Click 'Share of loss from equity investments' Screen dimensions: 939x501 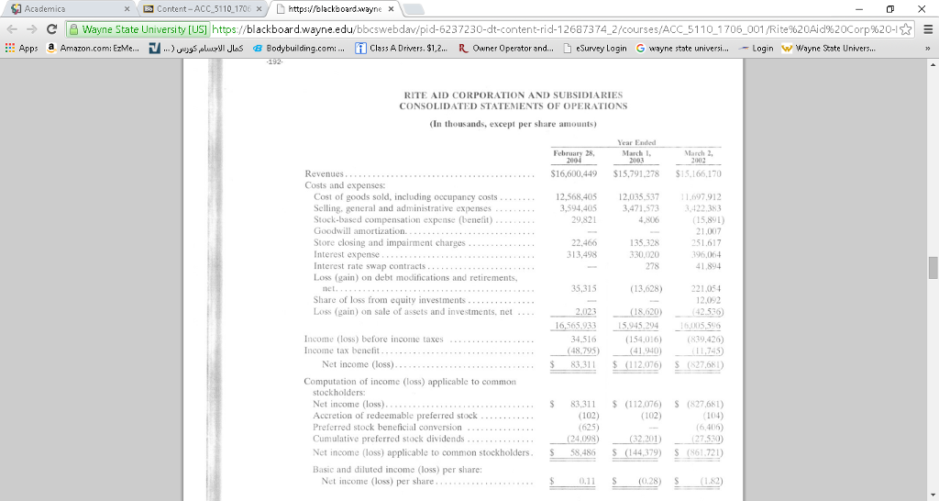pyautogui.click(x=389, y=300)
